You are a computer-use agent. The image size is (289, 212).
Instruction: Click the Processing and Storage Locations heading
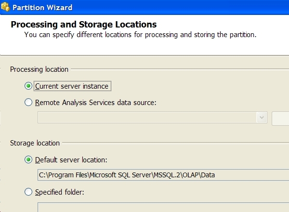83,24
